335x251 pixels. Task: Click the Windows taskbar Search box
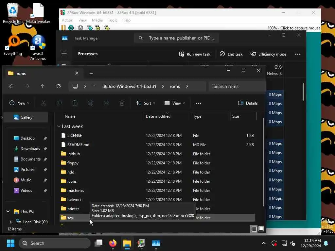pyautogui.click(x=55, y=243)
